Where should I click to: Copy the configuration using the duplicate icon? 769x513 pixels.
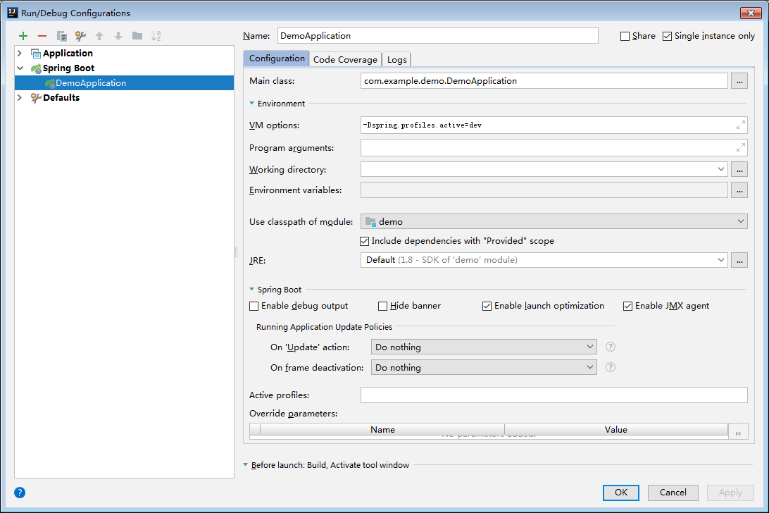(x=61, y=36)
